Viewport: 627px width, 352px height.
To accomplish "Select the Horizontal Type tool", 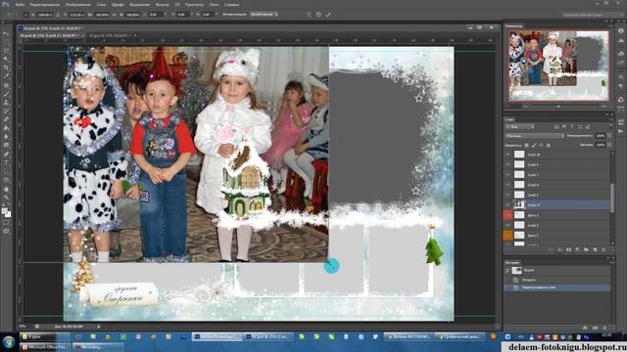I will (7, 163).
